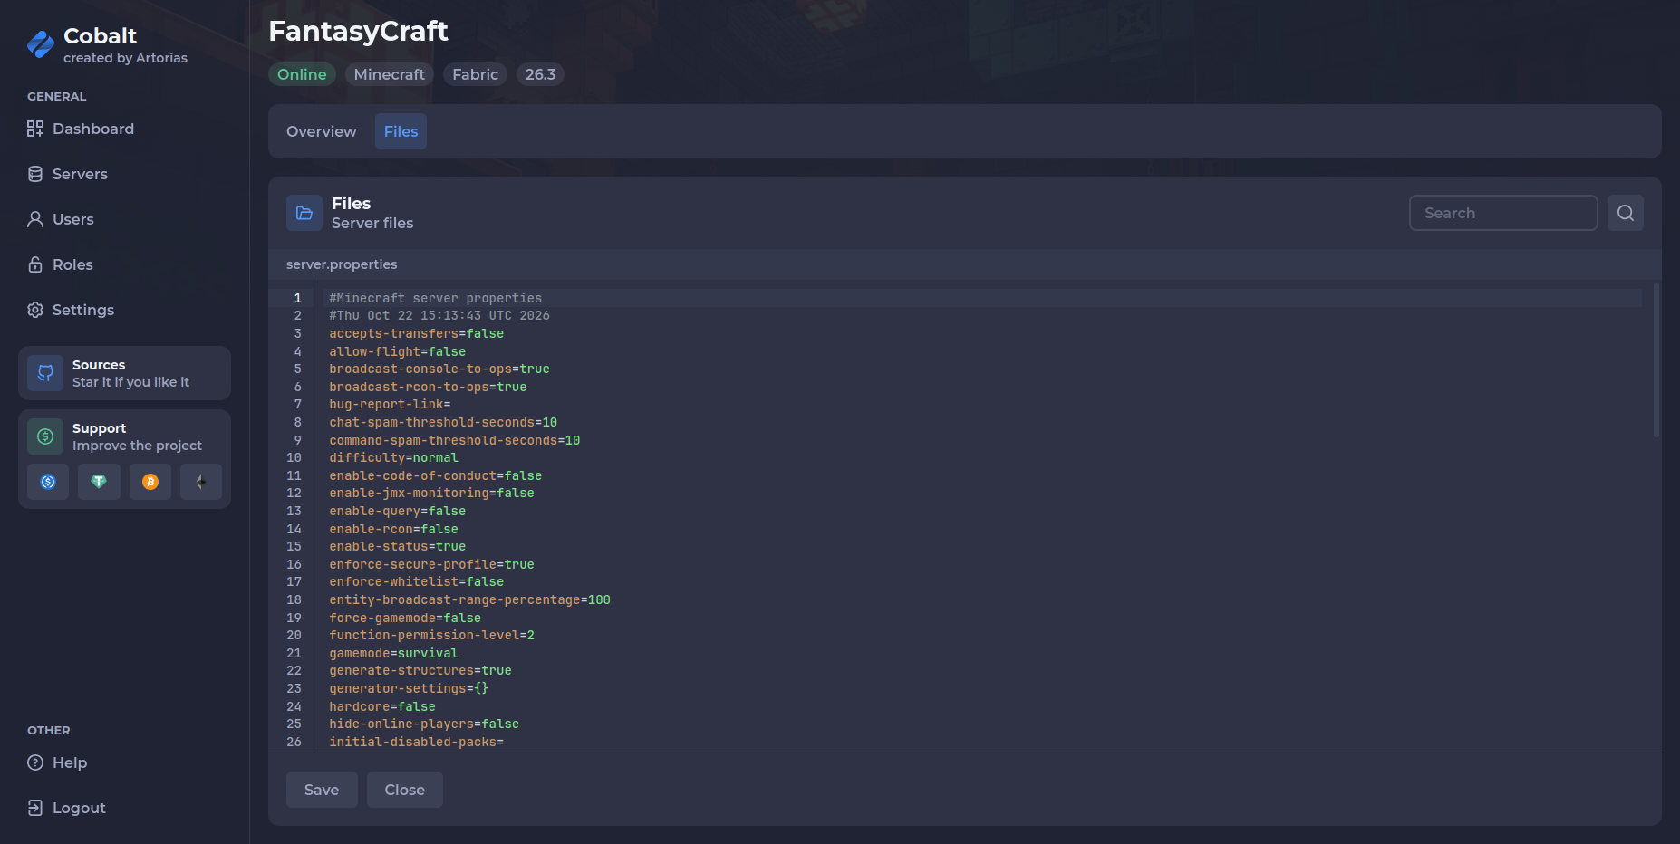Screen dimensions: 1680x844
Task: Open the Users section
Action: pos(61,219)
